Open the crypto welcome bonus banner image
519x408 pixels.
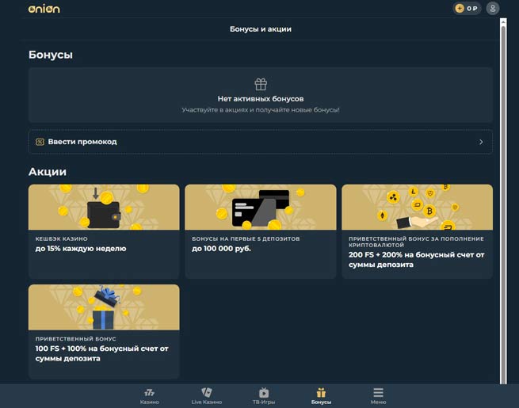[417, 207]
